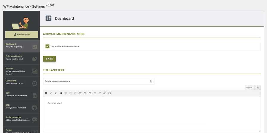Switch editor to the Text tab

click(257, 87)
